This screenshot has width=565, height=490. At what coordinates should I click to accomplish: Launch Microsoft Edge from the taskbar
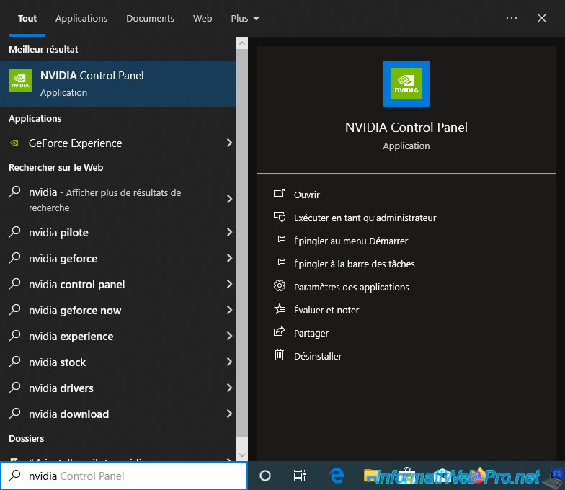click(x=337, y=476)
